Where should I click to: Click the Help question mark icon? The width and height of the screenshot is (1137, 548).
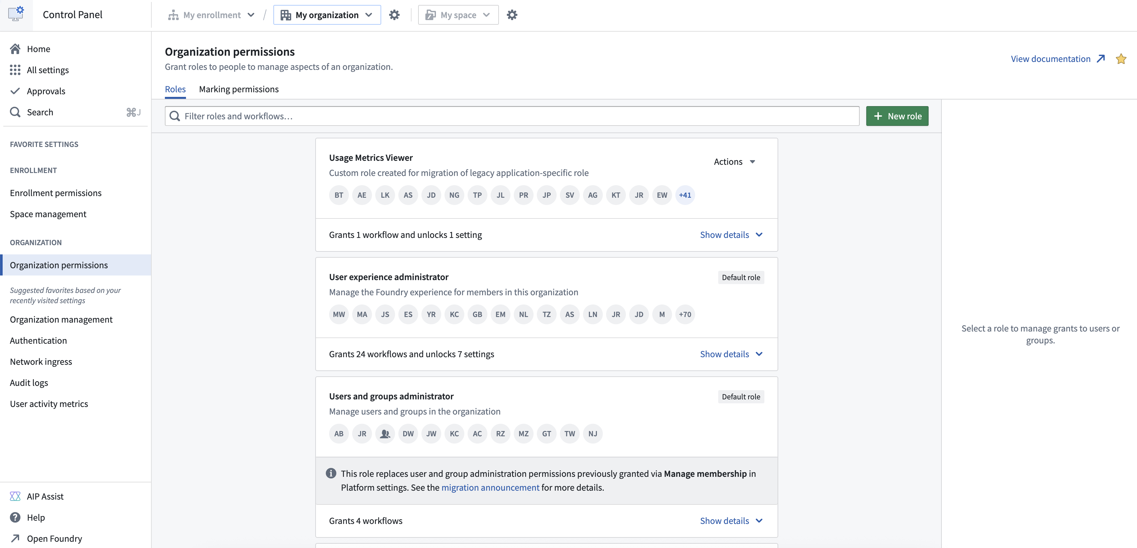(x=15, y=517)
